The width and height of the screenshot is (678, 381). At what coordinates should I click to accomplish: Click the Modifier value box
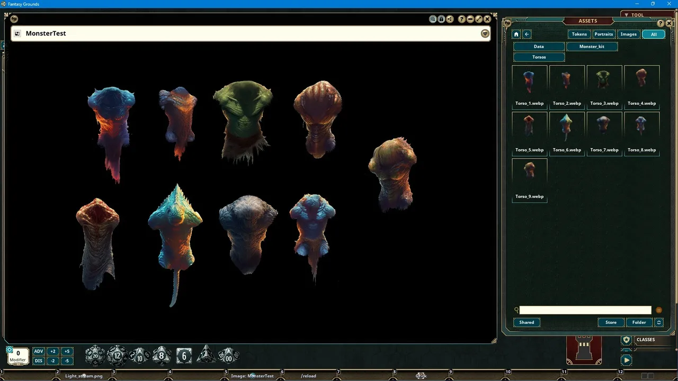18,356
